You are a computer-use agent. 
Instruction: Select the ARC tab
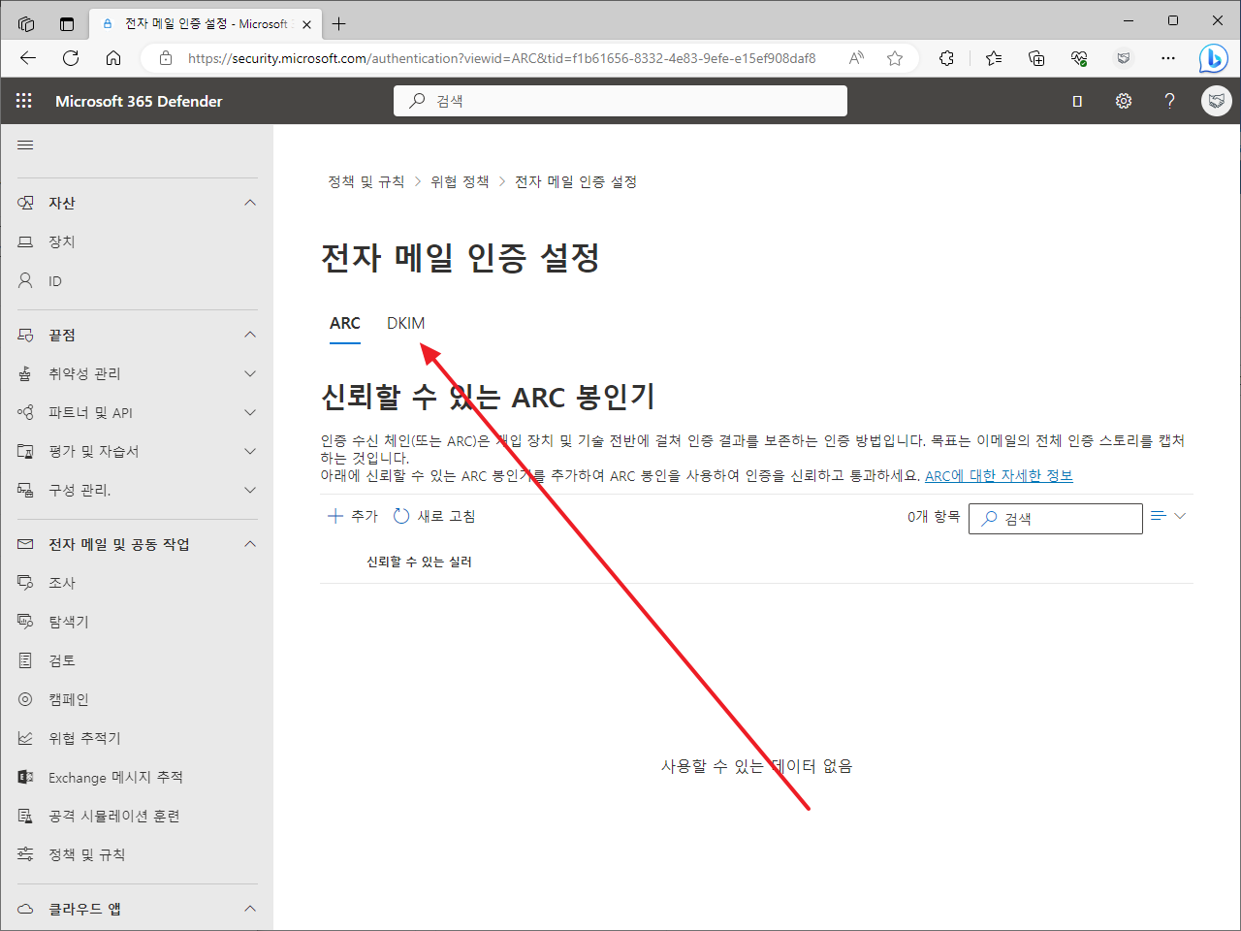(344, 323)
